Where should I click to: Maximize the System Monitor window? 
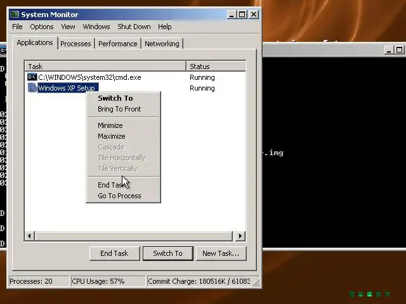click(242, 15)
